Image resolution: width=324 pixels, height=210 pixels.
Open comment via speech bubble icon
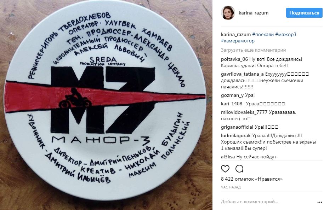(x=239, y=169)
